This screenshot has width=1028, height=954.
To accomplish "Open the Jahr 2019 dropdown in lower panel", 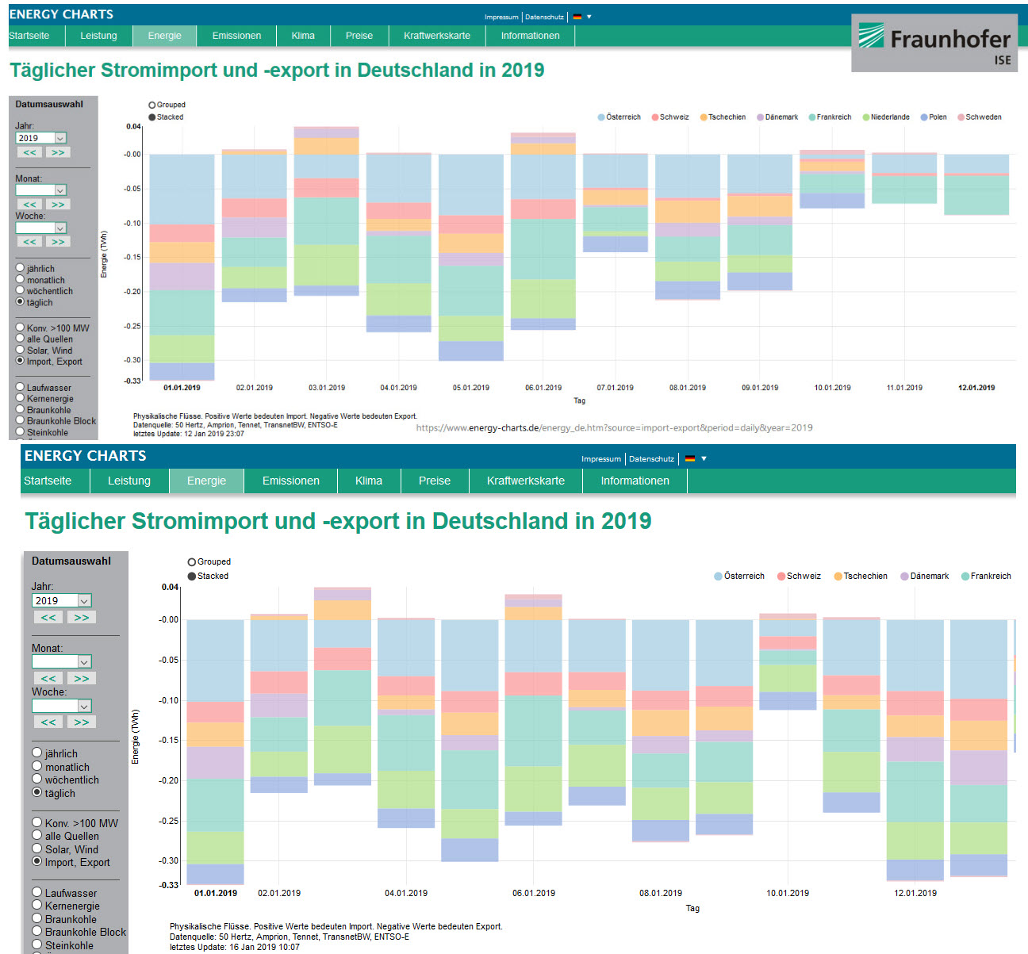I will 63,601.
